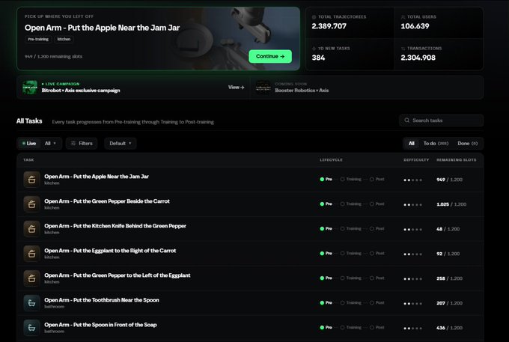This screenshot has width=509, height=342.
Task: Click the Task column header
Action: [x=28, y=159]
